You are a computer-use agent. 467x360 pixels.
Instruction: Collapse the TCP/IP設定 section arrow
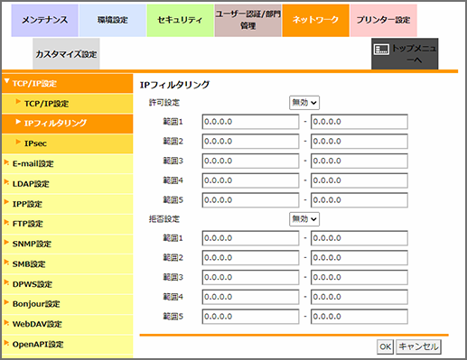[7, 81]
